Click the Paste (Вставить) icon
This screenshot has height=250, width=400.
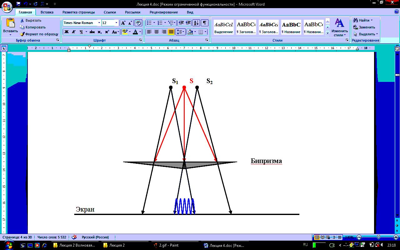point(11,23)
